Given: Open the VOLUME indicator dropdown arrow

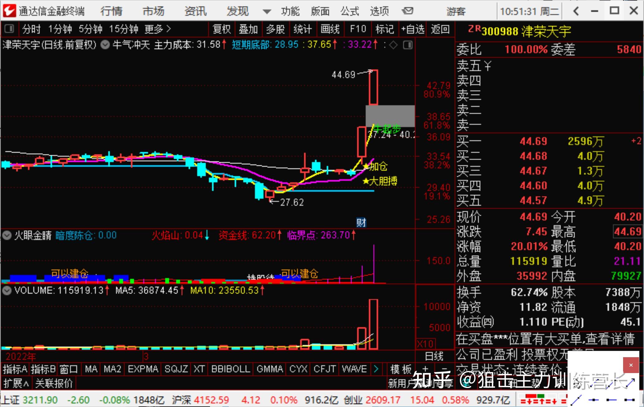Looking at the screenshot, I should pos(7,291).
